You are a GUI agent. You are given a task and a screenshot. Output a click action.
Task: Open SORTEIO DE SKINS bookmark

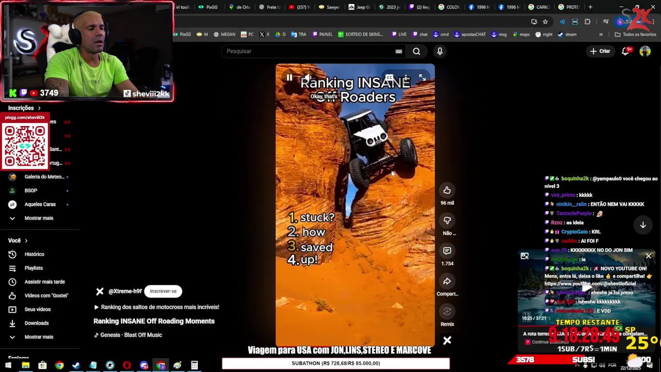[x=360, y=35]
